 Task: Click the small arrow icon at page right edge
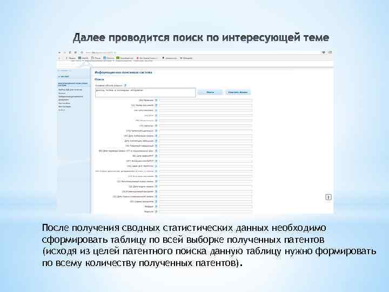pos(328,197)
